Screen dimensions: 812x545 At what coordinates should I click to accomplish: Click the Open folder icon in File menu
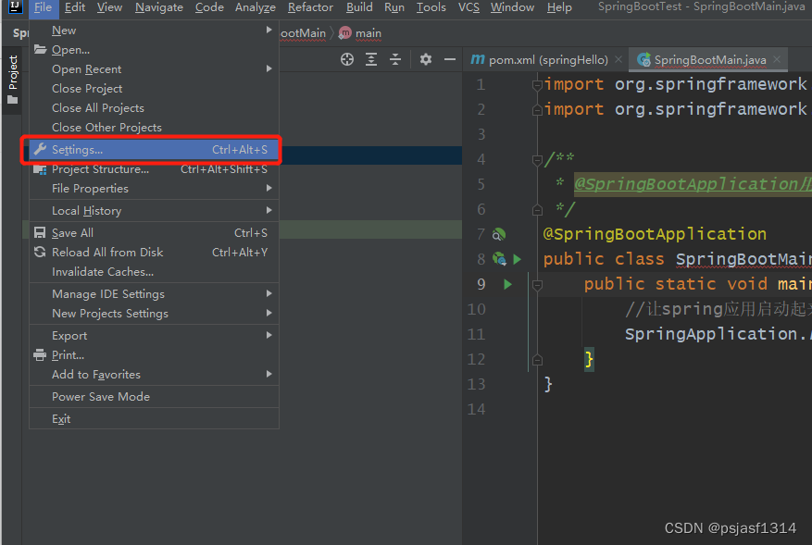tap(40, 50)
